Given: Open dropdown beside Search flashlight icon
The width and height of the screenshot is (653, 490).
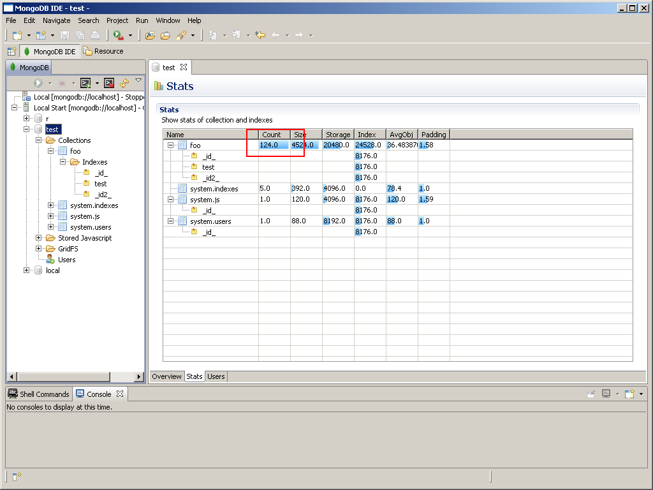Looking at the screenshot, I should pyautogui.click(x=193, y=36).
